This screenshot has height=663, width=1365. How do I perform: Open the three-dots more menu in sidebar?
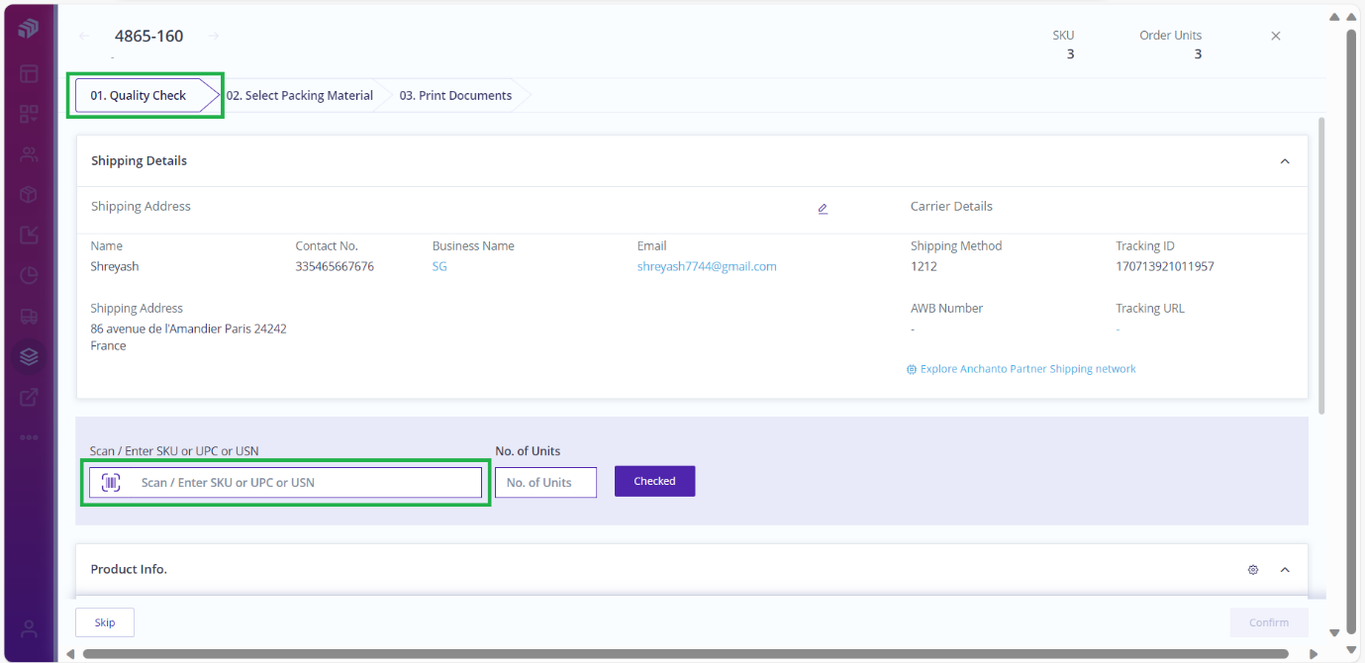tap(29, 436)
